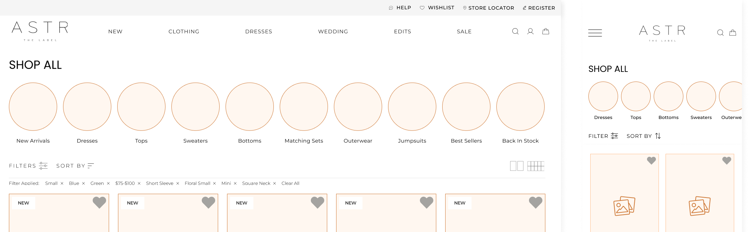Favorite the second desktop product card
The height and width of the screenshot is (232, 752).
[208, 202]
